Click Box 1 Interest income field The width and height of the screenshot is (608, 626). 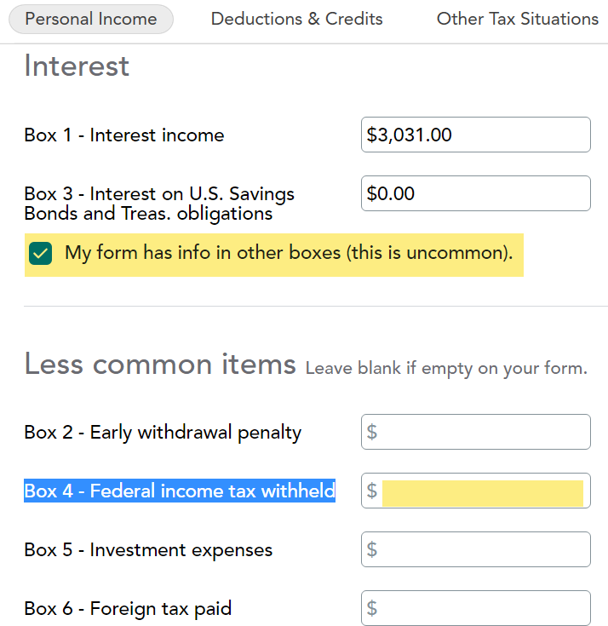point(475,135)
